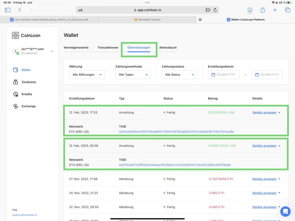The width and height of the screenshot is (295, 221).
Task: Click the Kredite clock-coins icon
Action: [16, 94]
